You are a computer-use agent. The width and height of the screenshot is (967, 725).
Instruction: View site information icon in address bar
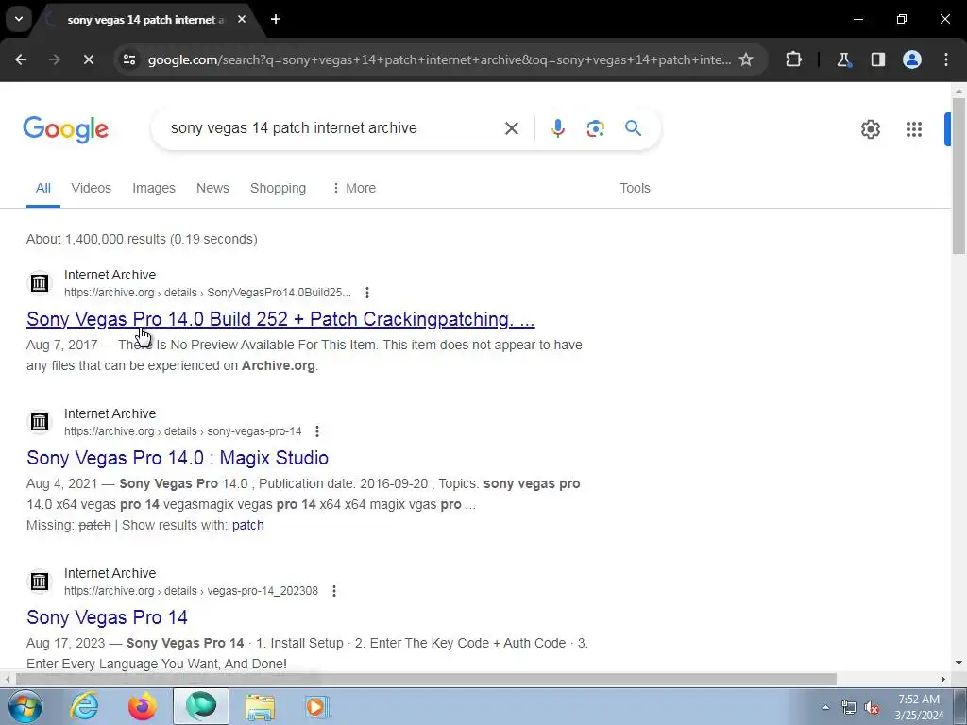tap(129, 59)
